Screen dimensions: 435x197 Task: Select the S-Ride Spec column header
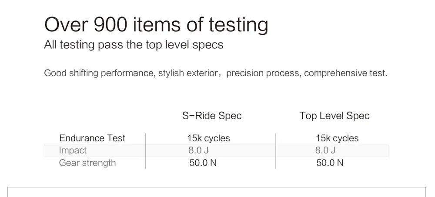[x=212, y=116]
